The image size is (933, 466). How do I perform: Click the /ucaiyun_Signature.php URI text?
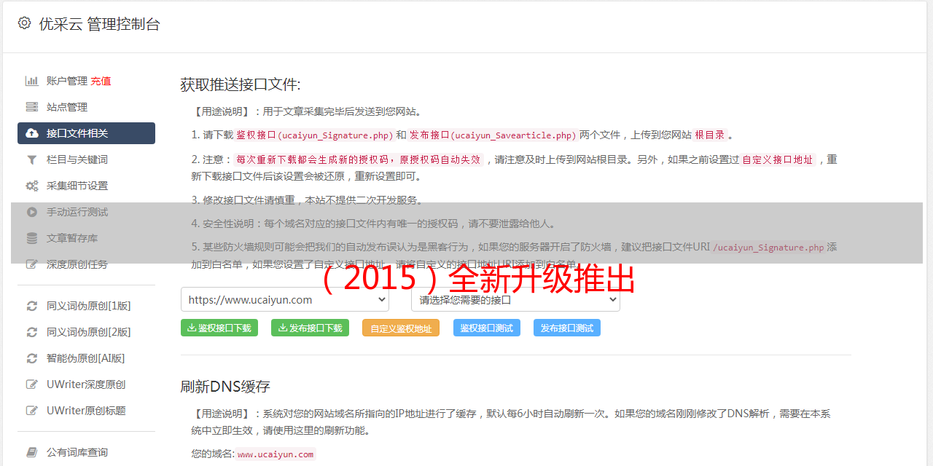coord(768,247)
